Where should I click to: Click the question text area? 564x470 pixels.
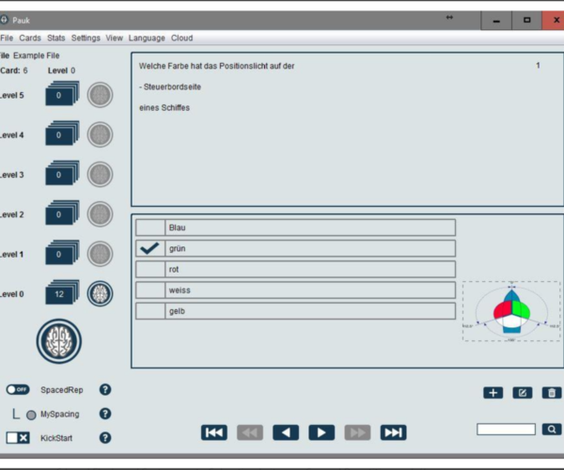tap(348, 130)
